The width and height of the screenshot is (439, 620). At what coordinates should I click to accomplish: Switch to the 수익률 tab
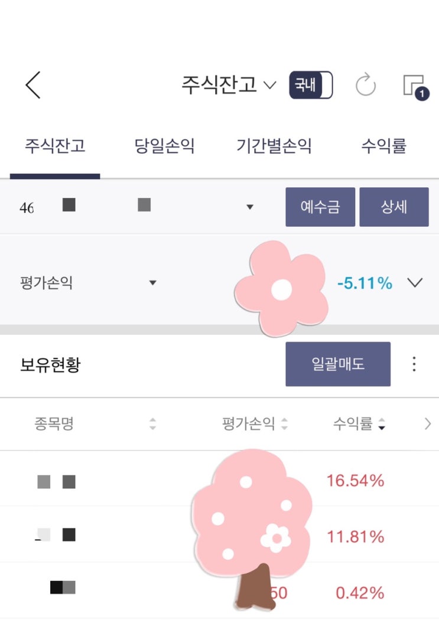coord(383,146)
